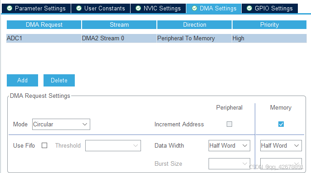The image size is (311, 173).
Task: Click Peripheral To Memory direction cell
Action: tap(194, 38)
